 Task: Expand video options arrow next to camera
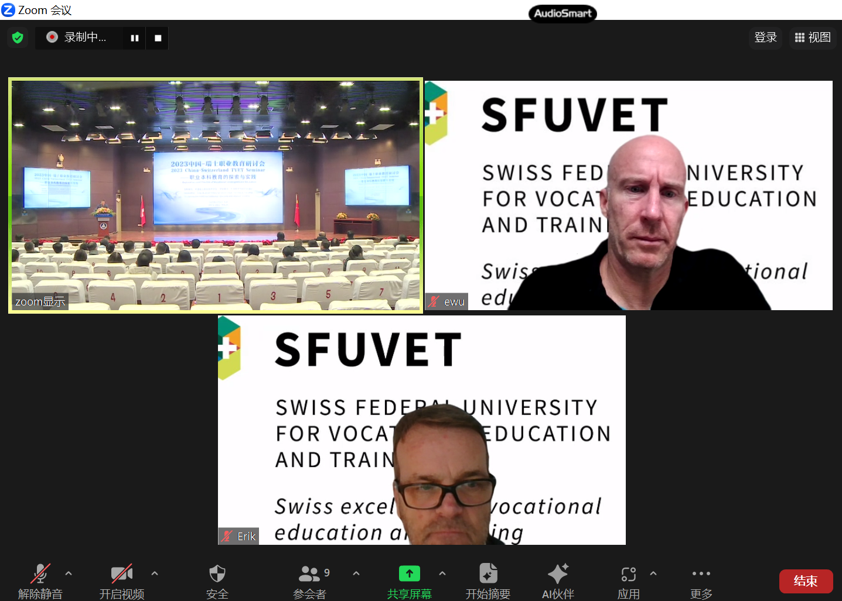click(x=155, y=573)
